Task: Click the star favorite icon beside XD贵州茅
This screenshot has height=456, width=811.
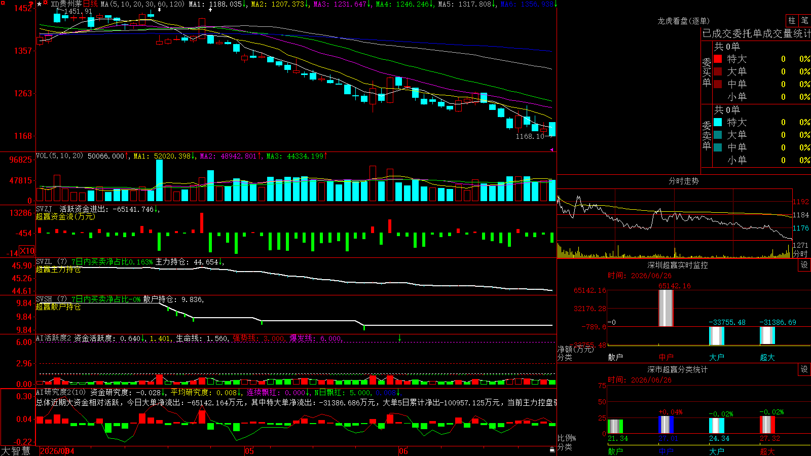Action: click(40, 4)
